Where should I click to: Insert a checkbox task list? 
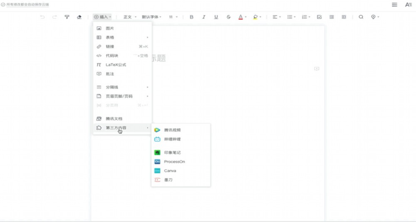(319, 17)
